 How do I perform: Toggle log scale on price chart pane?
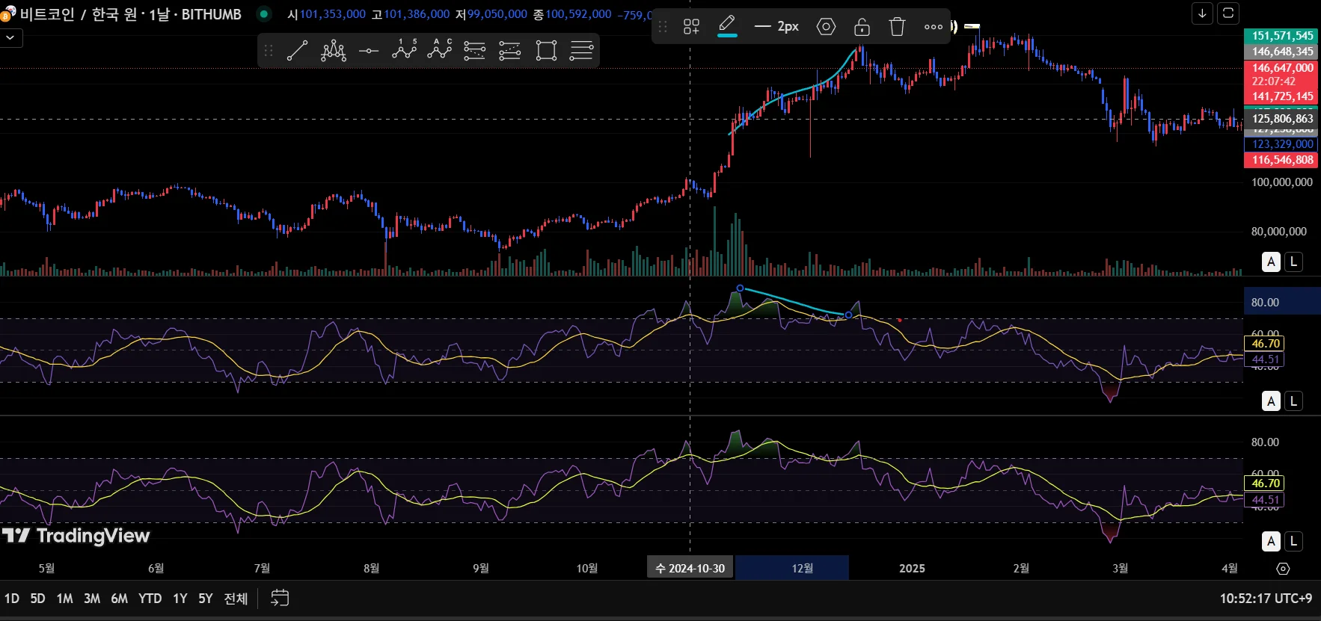pyautogui.click(x=1293, y=262)
